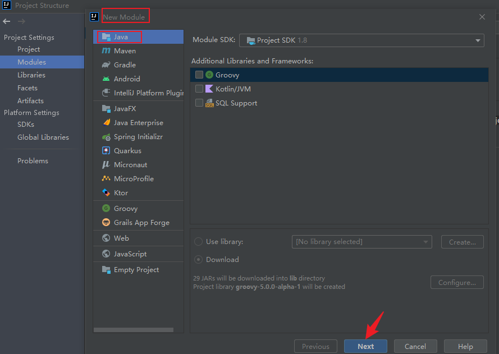Select Micronaut module type label

pyautogui.click(x=130, y=165)
